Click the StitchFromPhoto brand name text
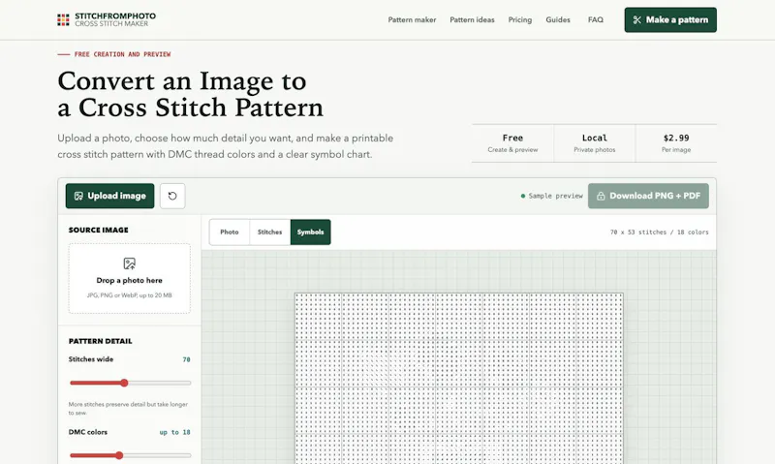 coord(115,15)
